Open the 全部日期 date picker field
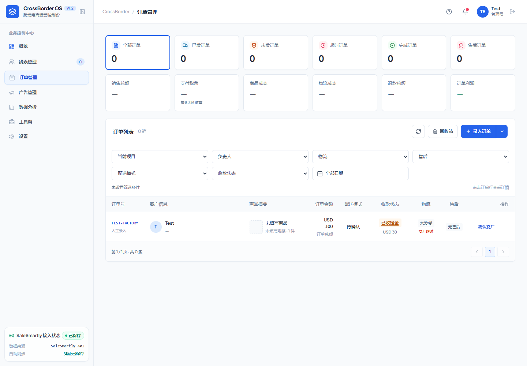The image size is (527, 366). pos(360,173)
